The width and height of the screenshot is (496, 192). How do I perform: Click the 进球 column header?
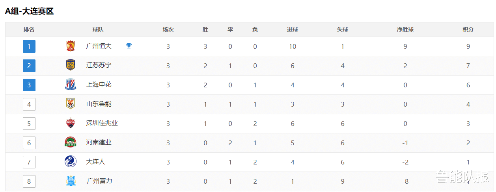293,30
